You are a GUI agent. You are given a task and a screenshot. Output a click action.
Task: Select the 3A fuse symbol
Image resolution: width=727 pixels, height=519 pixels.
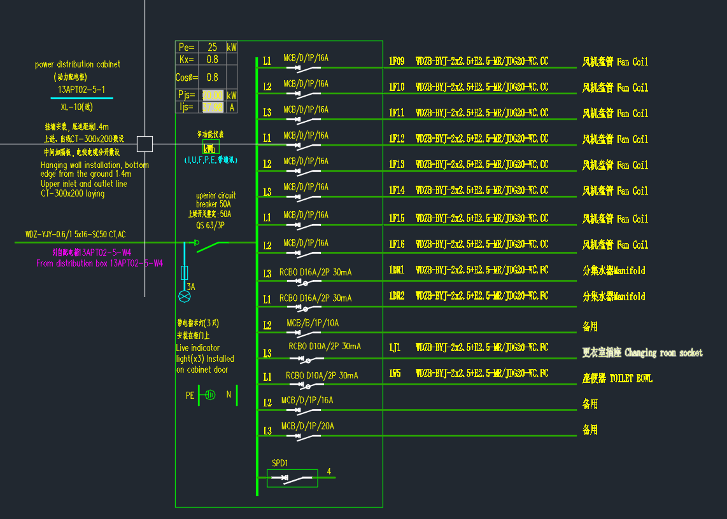pos(185,273)
